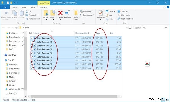
Task: Click the navigation pane vertical scrollbar
Action: [25, 63]
